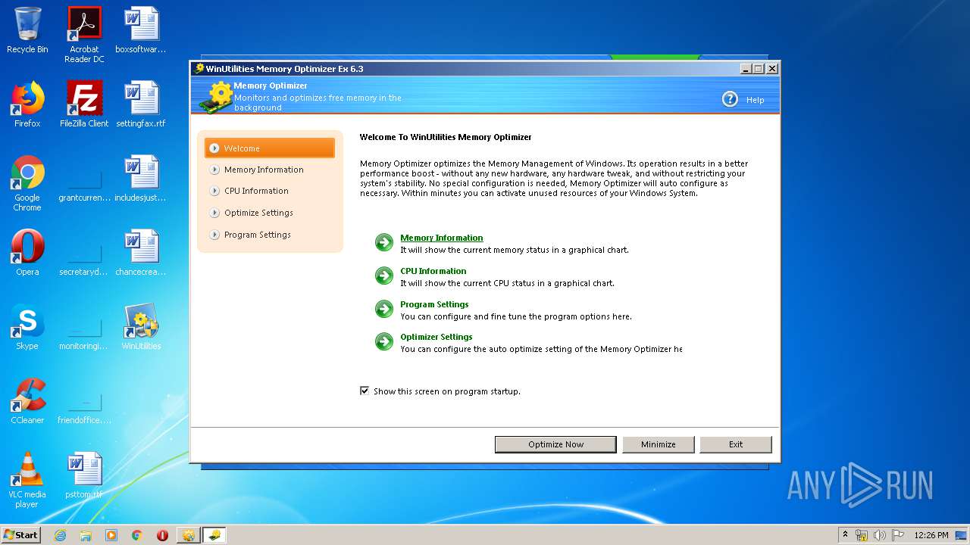
Task: Select the FileZilla Client desktop icon
Action: coord(84,104)
